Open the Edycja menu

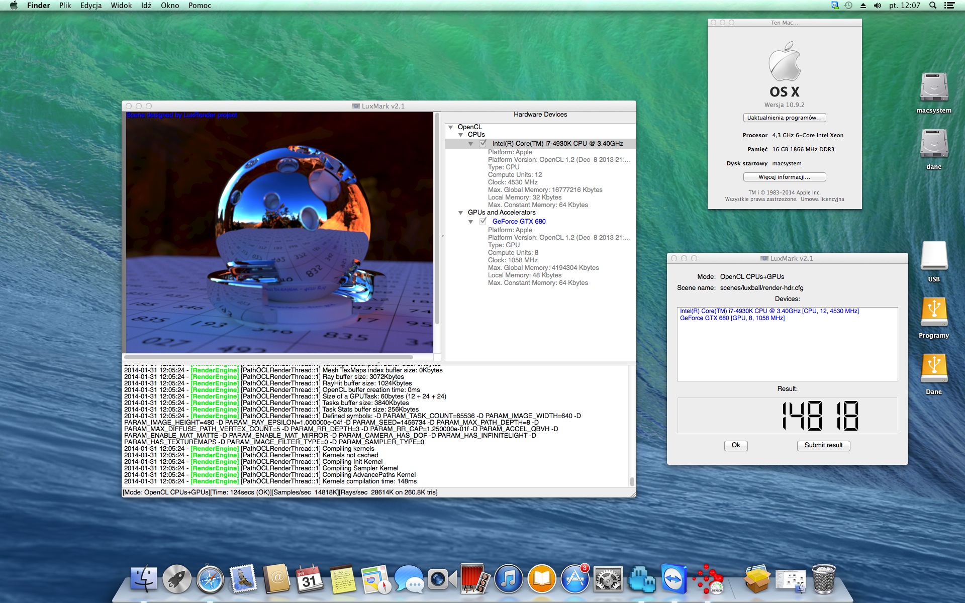coord(91,6)
